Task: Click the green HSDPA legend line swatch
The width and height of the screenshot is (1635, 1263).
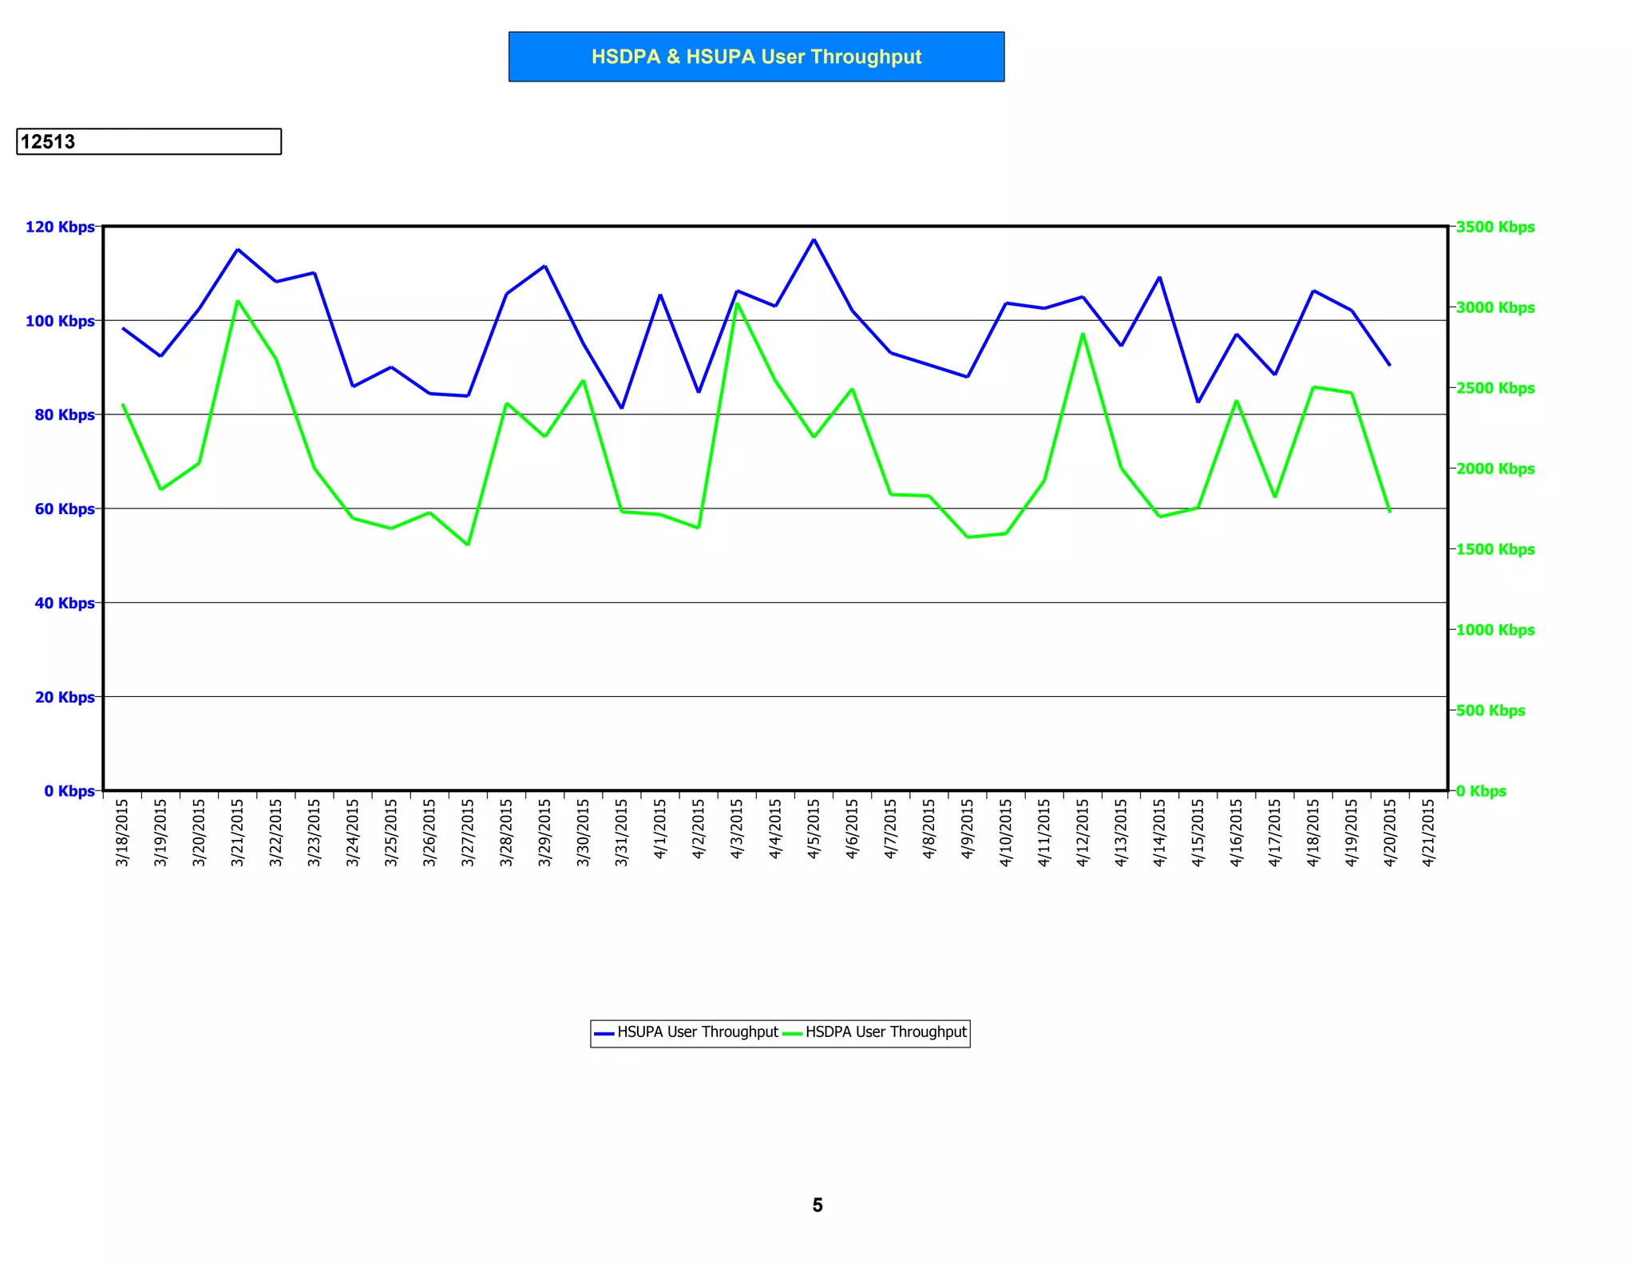Action: coord(792,1033)
